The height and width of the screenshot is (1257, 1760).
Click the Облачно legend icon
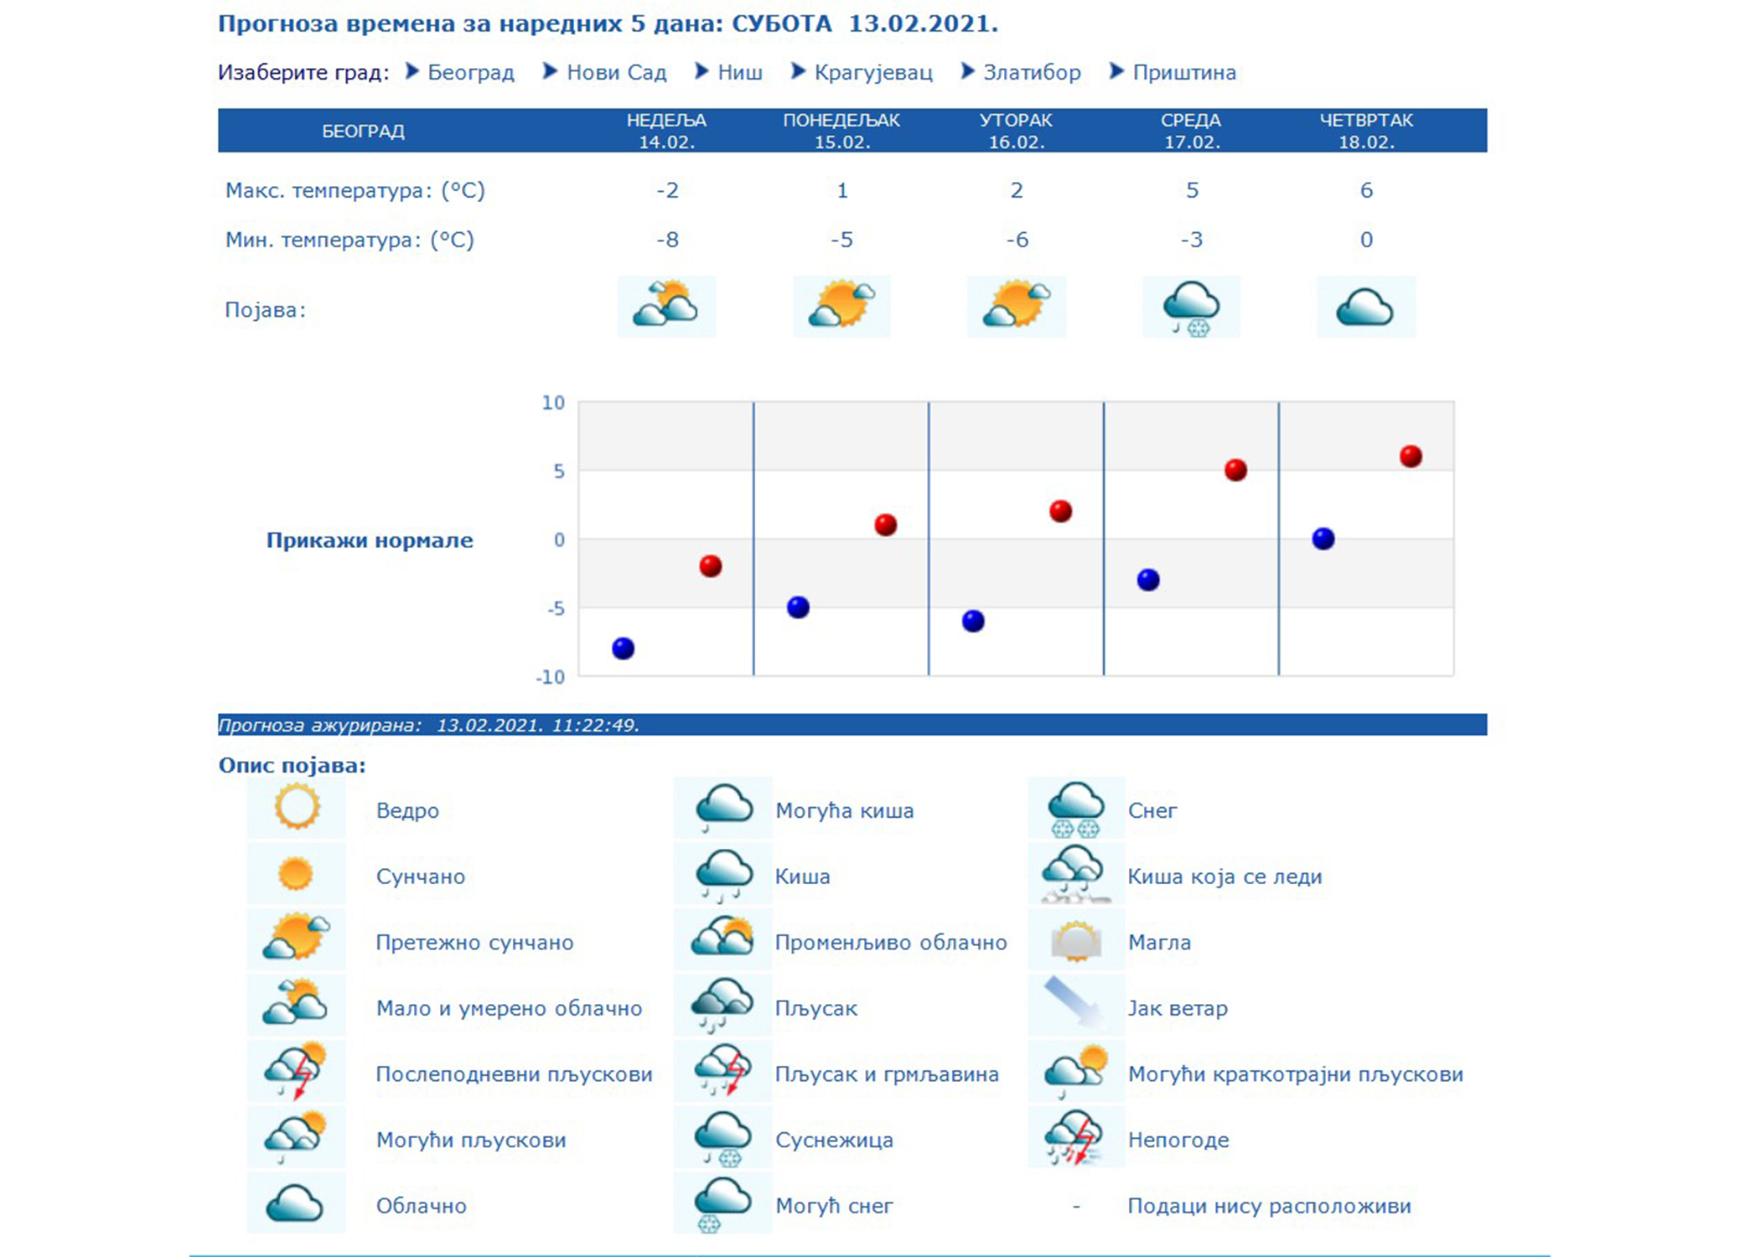(296, 1203)
